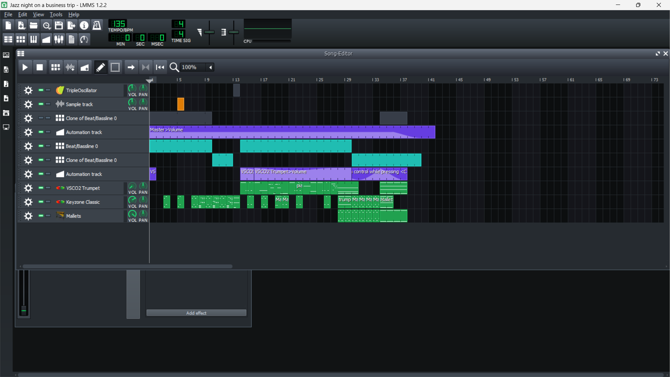Image resolution: width=670 pixels, height=377 pixels.
Task: Open My Samples sidebar tab
Action: click(x=6, y=84)
